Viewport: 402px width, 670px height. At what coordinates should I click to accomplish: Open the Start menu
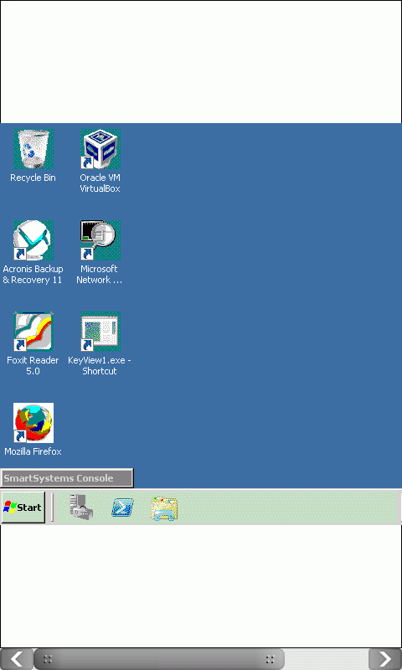click(23, 508)
